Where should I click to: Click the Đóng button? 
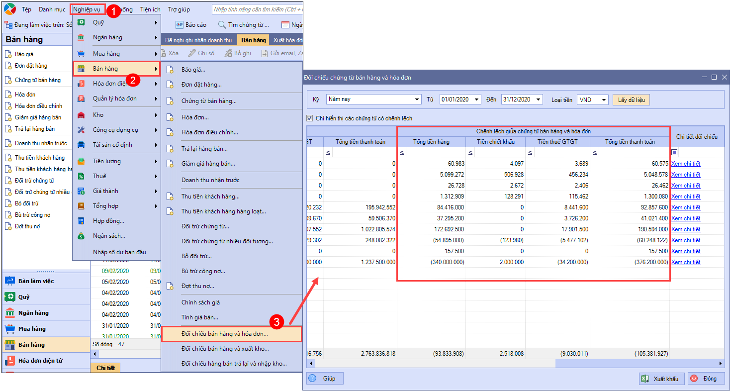click(706, 379)
